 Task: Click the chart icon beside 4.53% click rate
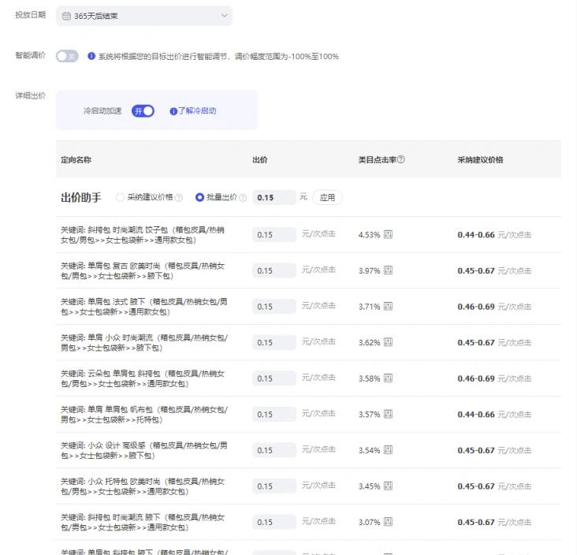(x=388, y=235)
